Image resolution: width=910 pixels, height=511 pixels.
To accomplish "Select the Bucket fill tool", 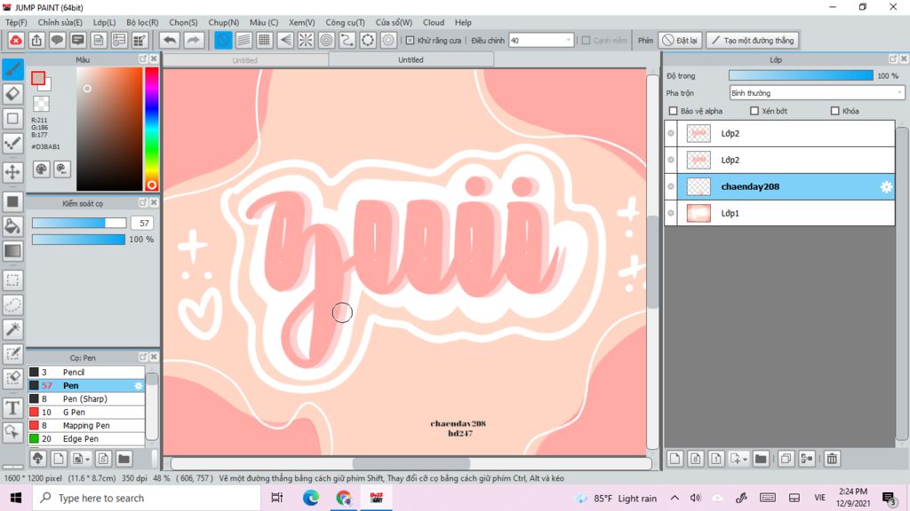I will click(12, 226).
